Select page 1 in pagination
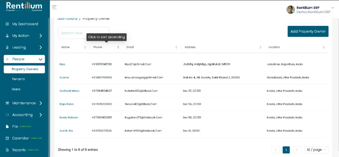Screen dimensions: 339x157 coord(286,150)
